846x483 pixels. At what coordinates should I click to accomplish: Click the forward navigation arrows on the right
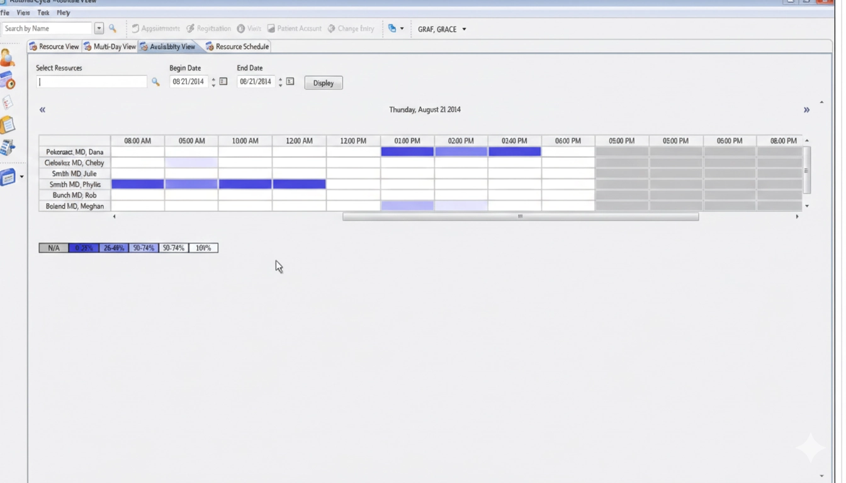(x=806, y=109)
